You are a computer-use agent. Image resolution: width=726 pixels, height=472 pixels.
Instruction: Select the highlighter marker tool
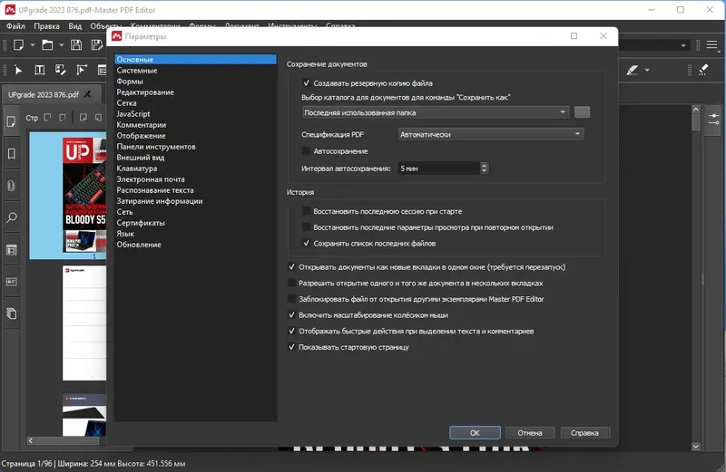tap(633, 70)
